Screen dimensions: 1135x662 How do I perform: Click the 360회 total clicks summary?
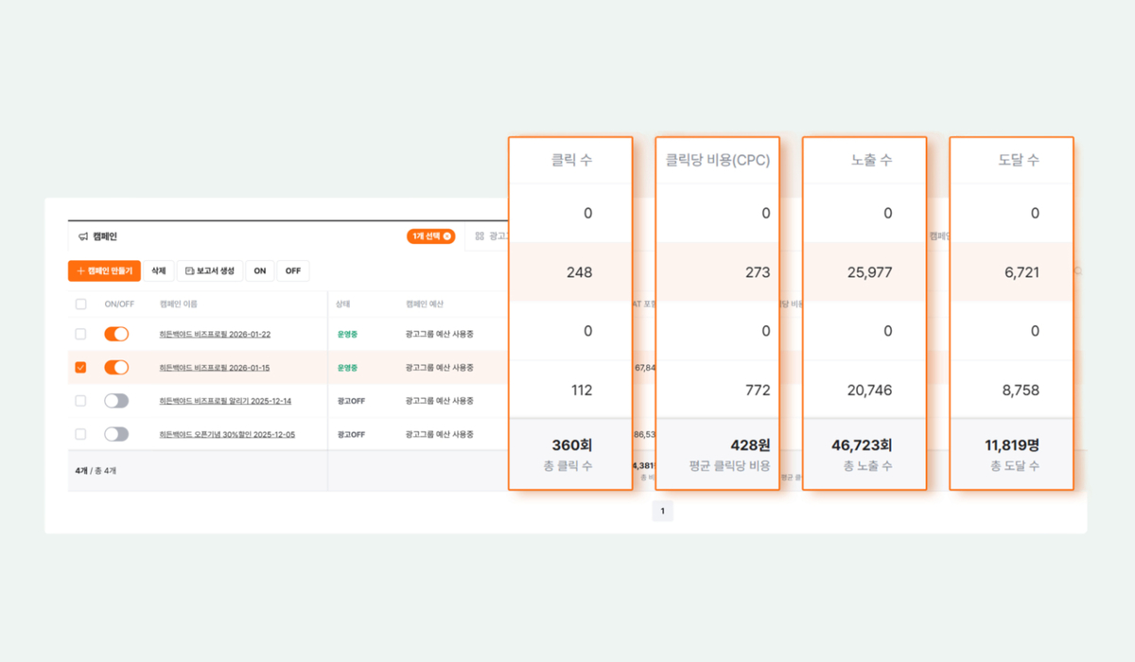[572, 444]
